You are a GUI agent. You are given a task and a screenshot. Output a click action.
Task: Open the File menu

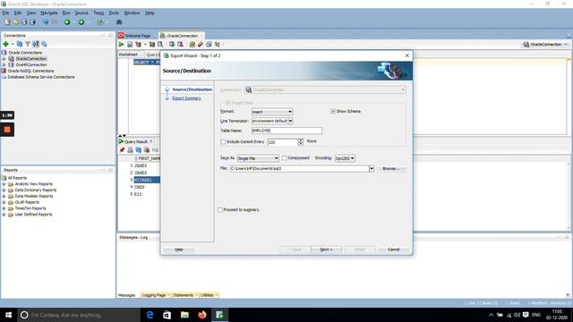[x=6, y=13]
